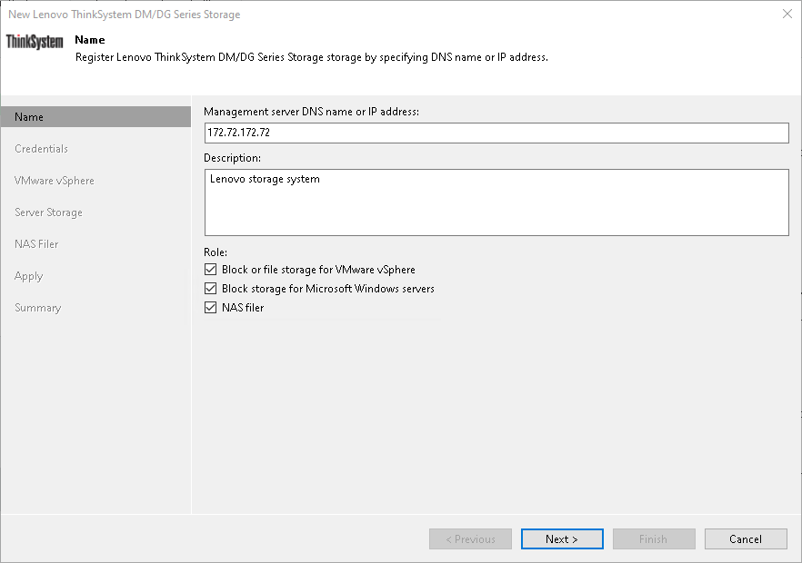Screen dimensions: 802x563
Task: Click the Management server DNS name label
Action: [x=312, y=112]
